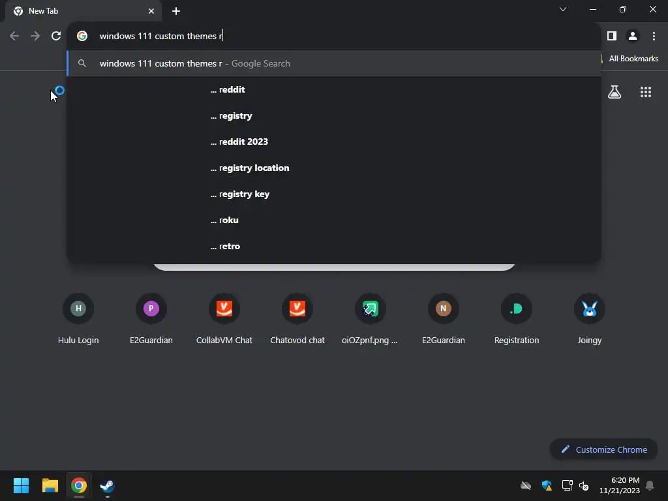668x501 pixels.
Task: Open the oiOZpnf.png shortcut
Action: click(x=371, y=320)
